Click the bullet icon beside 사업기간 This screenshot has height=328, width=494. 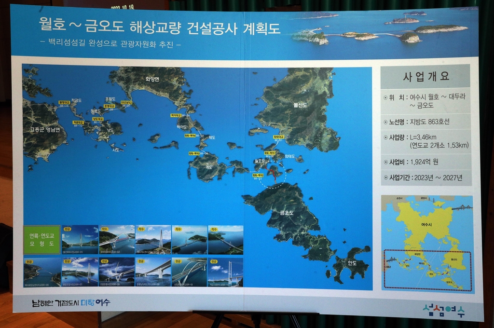[x=385, y=178]
